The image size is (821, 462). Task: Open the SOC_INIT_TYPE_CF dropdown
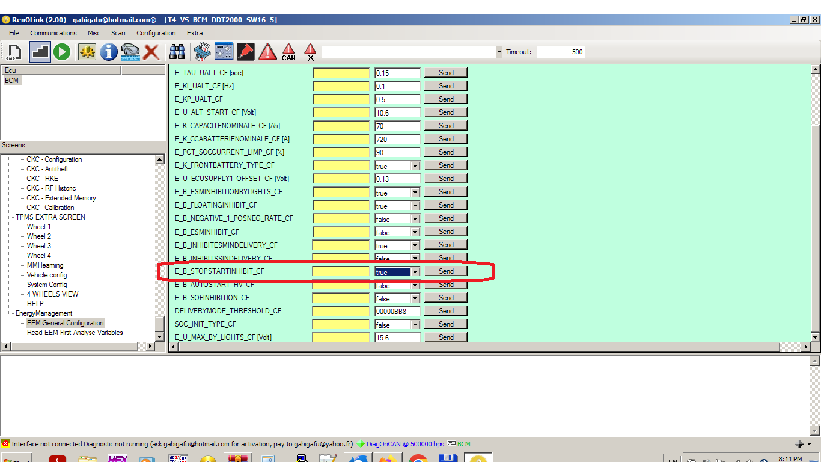coord(415,325)
